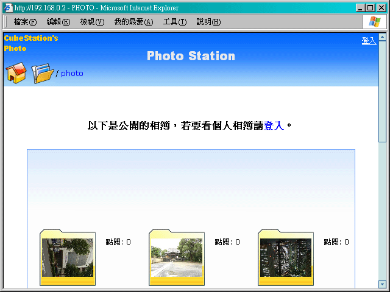
Task: Click 點閱: 0 beside the temple album
Action: 227,242
